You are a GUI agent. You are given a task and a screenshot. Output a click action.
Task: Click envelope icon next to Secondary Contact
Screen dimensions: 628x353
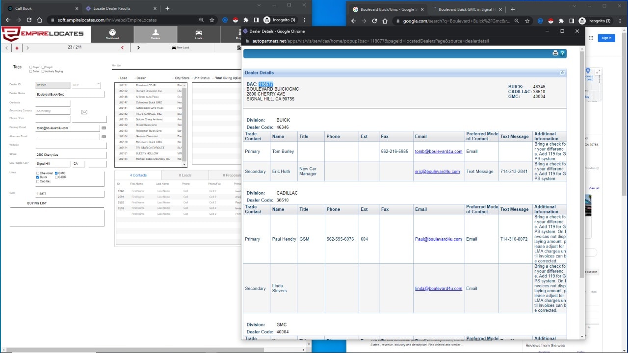pos(84,112)
